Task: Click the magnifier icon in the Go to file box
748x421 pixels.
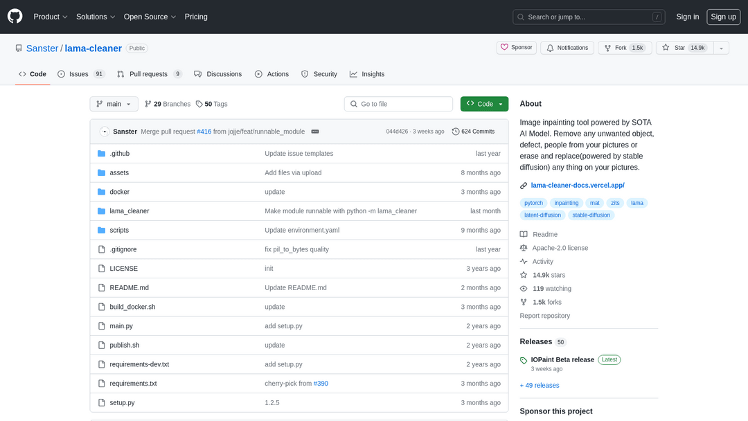Action: click(x=353, y=104)
